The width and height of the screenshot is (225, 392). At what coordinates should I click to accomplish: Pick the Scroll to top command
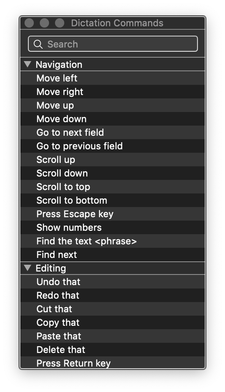point(112,187)
